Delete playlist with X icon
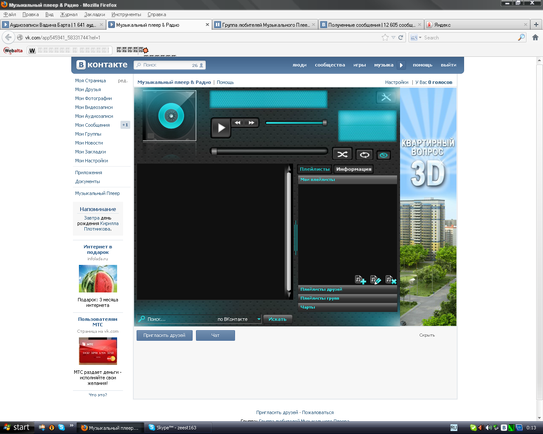The width and height of the screenshot is (543, 434). [391, 280]
